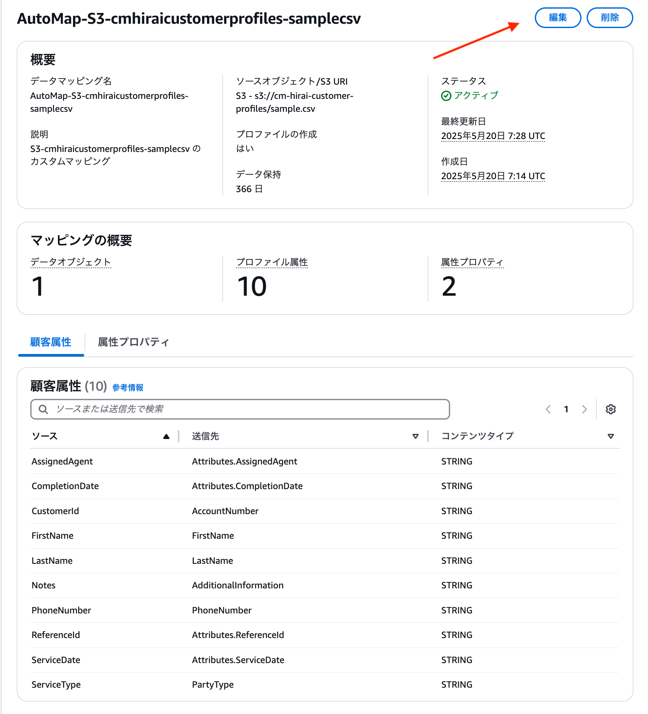This screenshot has height=714, width=648.
Task: Click the プロファイルの作成 field label
Action: (x=276, y=134)
